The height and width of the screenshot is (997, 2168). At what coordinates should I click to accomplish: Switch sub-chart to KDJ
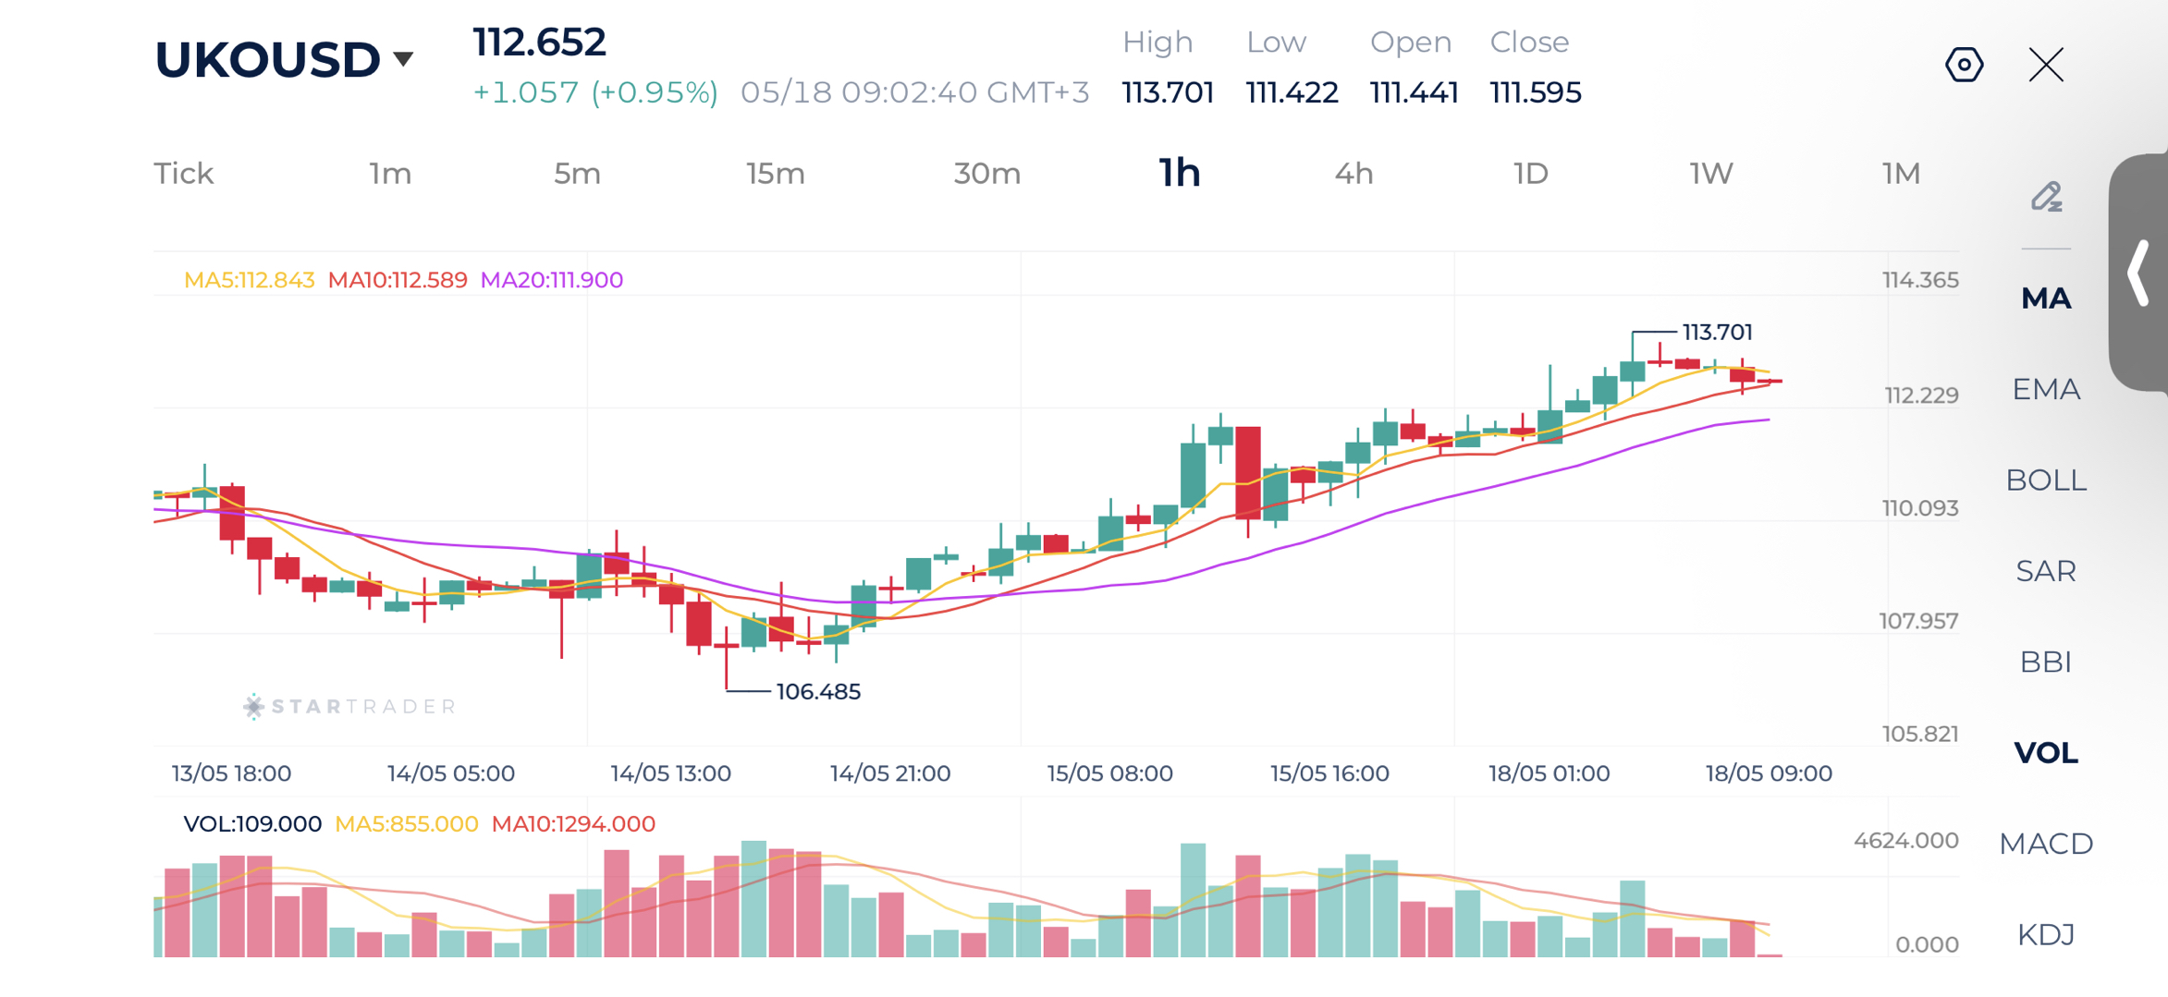[2046, 934]
